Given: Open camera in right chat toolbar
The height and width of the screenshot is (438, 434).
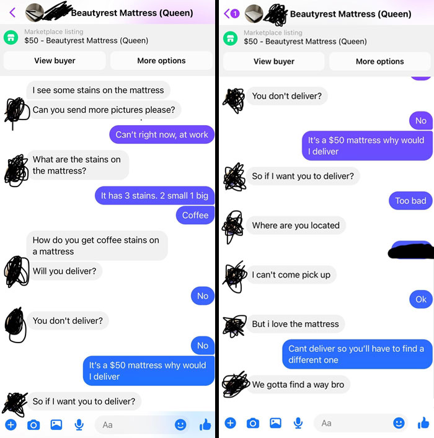Looking at the screenshot, I should pos(253,423).
